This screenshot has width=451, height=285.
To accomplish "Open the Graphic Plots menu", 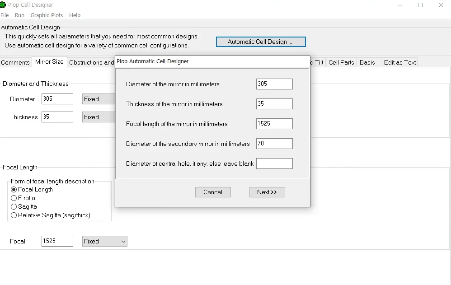I will [x=47, y=15].
